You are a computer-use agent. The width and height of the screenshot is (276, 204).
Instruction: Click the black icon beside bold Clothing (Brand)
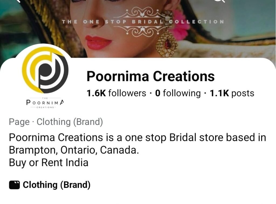click(14, 185)
